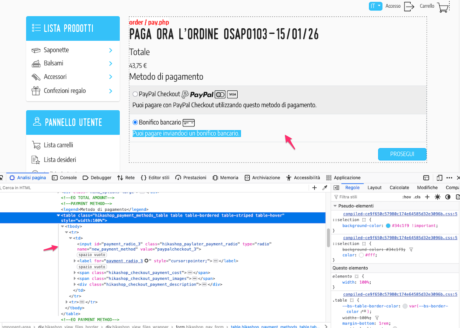Screen dimensions: 460x328
Task: Toggle the :hov pseudo-class panel
Action: tap(407, 197)
